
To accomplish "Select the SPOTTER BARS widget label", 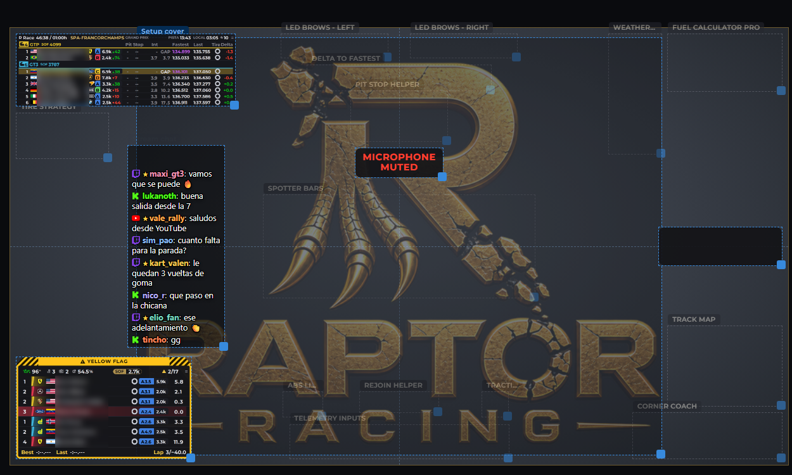I will (x=295, y=188).
